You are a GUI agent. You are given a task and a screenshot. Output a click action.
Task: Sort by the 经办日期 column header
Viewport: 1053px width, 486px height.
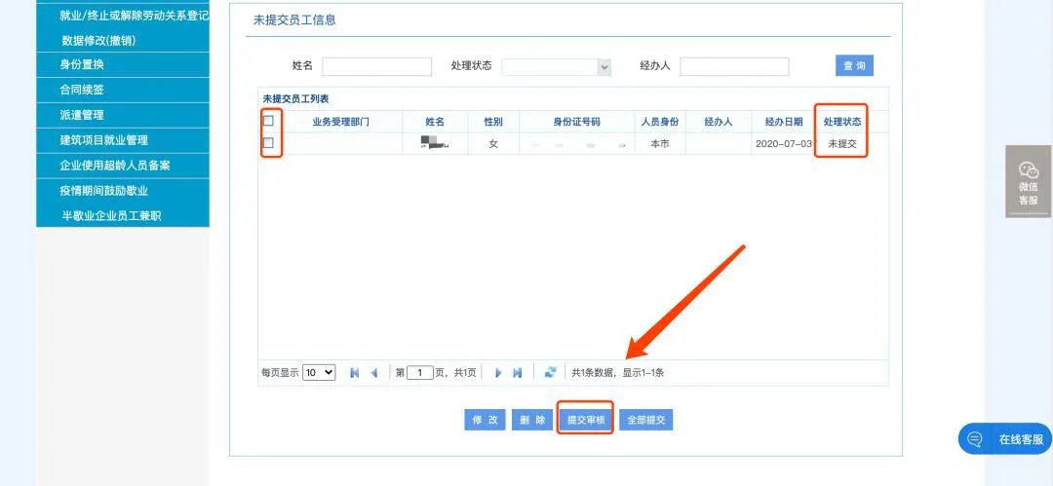tap(784, 122)
